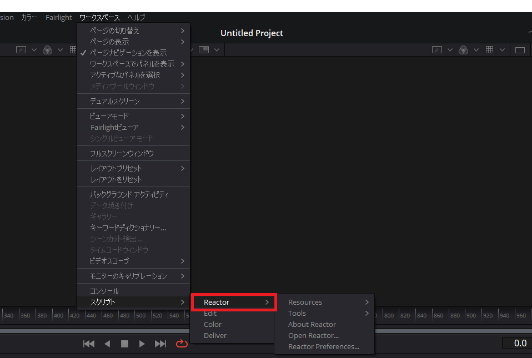Screen dimensions: 532x358
Task: Click About Reactor
Action: coord(324,325)
